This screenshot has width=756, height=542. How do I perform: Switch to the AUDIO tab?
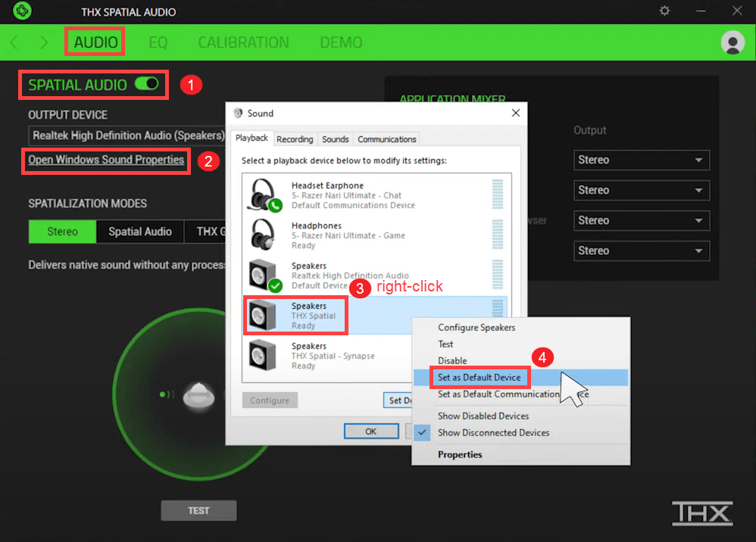pos(95,42)
